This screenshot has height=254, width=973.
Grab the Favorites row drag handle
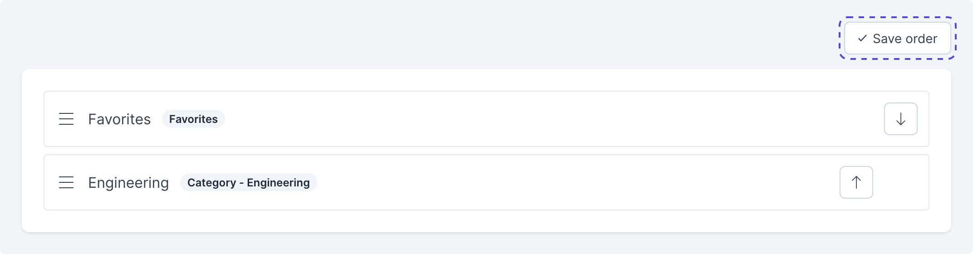66,119
